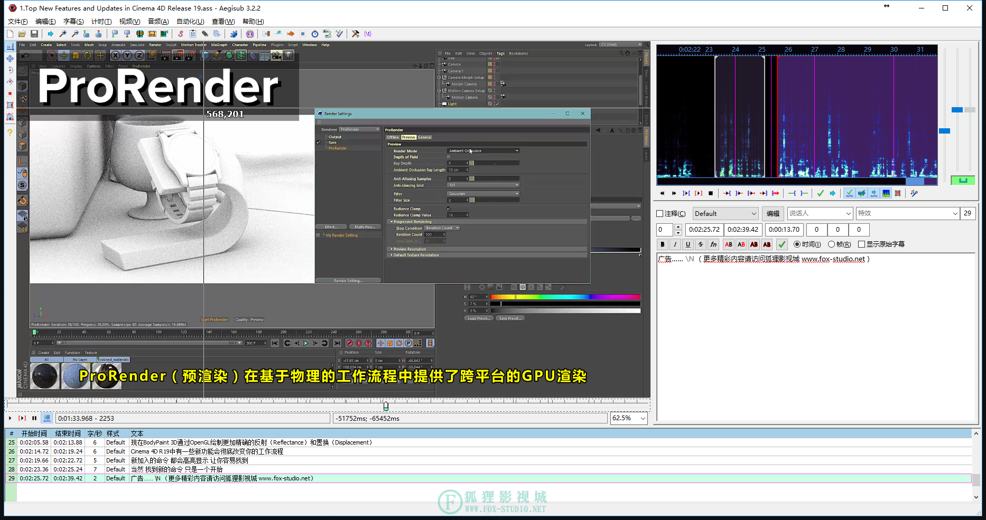
Task: Commit audio timing with green checkmark
Action: 821,193
